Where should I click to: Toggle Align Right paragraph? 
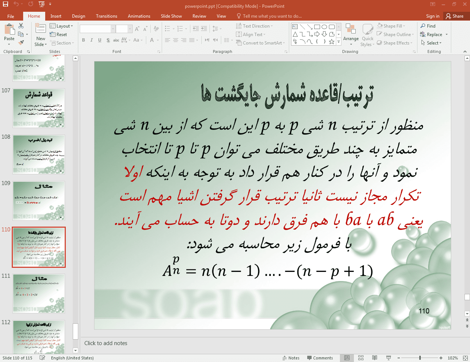pos(184,40)
